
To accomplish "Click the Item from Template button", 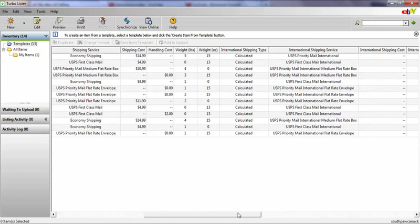I will [x=134, y=42].
